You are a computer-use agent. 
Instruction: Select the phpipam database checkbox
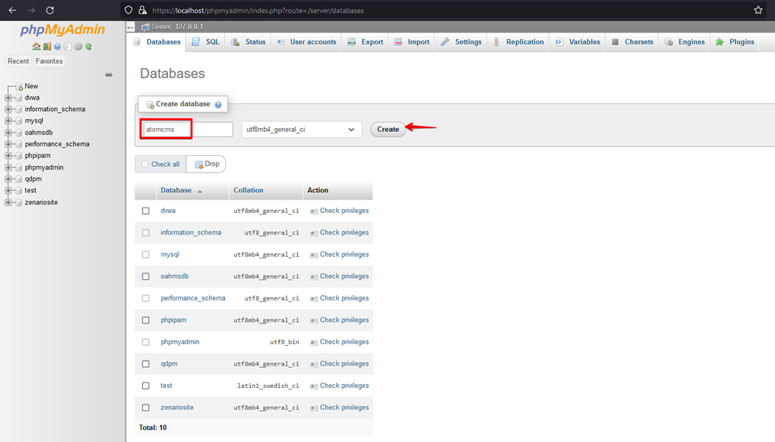pyautogui.click(x=145, y=320)
